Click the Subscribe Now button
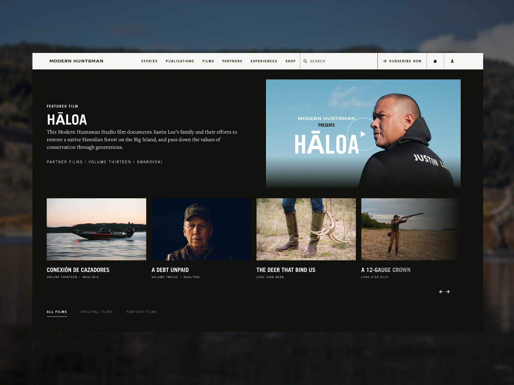Screen dimensions: 514x385 click(402, 61)
